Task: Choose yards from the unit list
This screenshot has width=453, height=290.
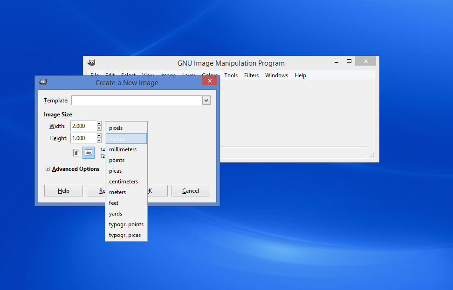Action: pos(126,213)
